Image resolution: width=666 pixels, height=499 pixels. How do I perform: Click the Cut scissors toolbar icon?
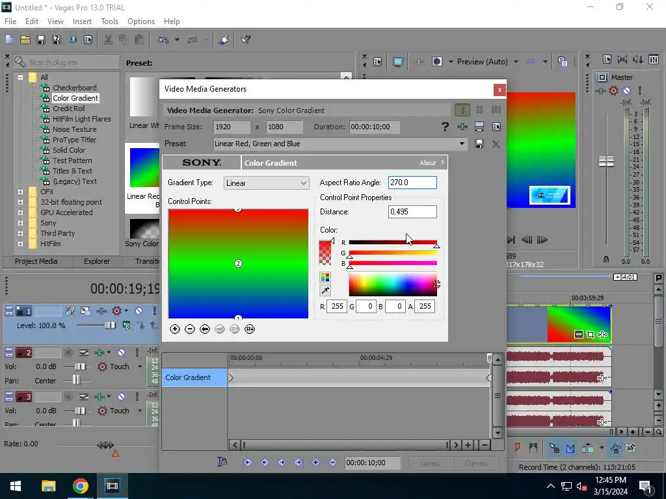109,40
